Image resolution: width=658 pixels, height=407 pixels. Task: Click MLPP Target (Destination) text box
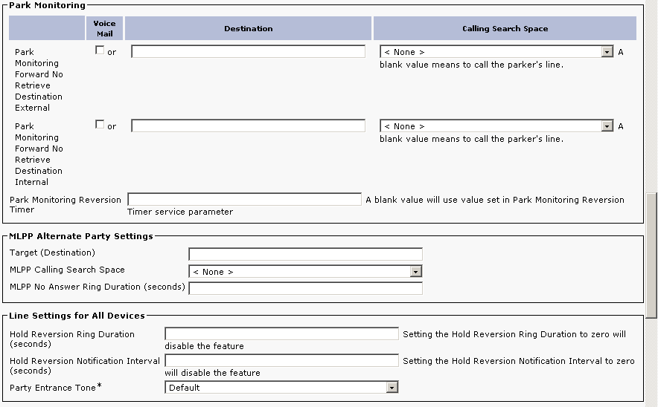pos(305,253)
